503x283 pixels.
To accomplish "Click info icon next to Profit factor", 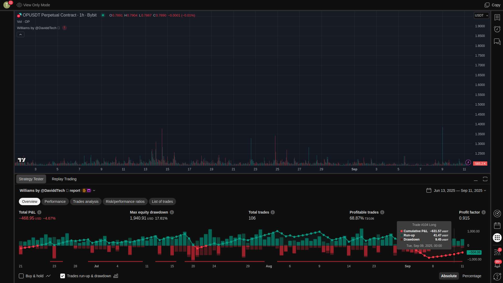I will point(484,212).
